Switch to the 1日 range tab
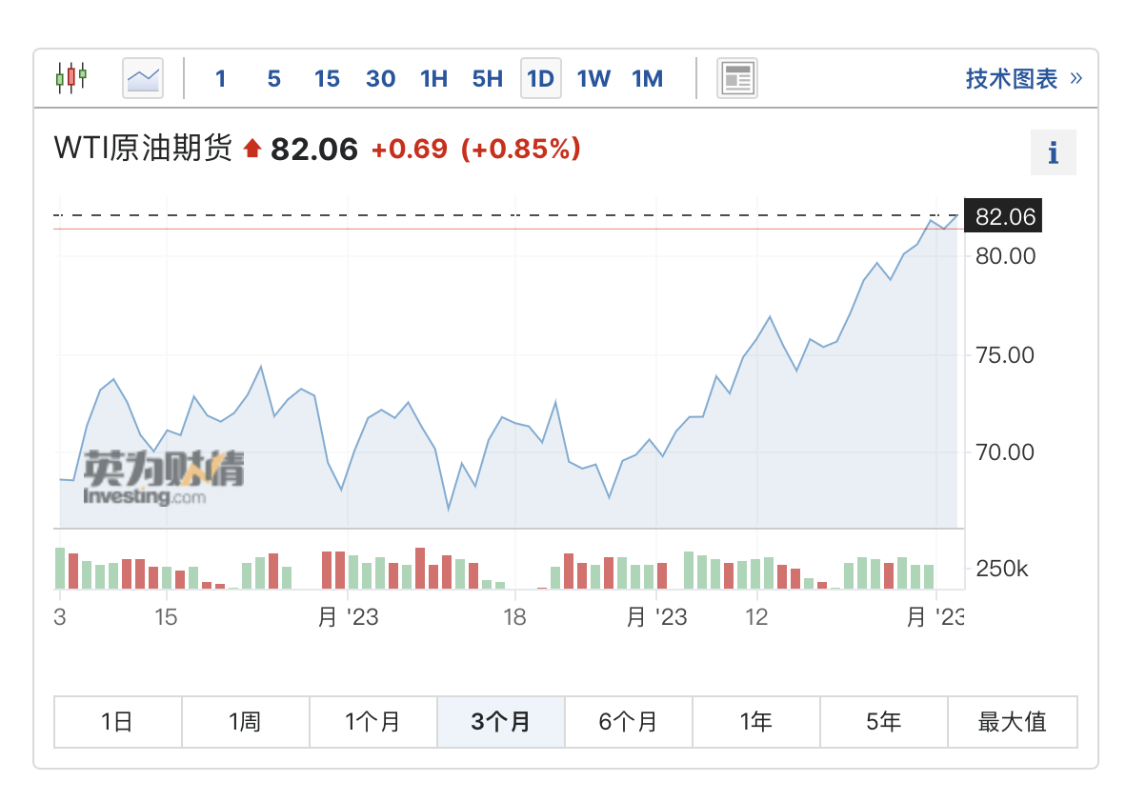 click(x=117, y=722)
